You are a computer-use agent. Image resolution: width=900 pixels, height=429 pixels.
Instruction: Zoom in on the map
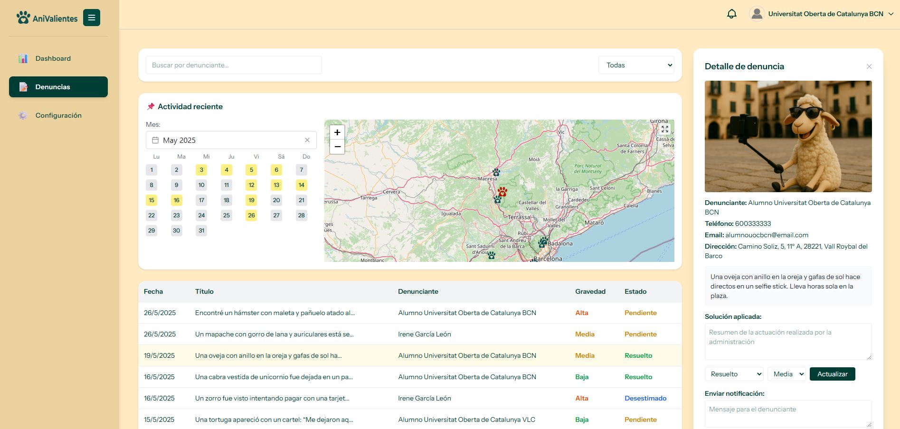click(x=337, y=132)
